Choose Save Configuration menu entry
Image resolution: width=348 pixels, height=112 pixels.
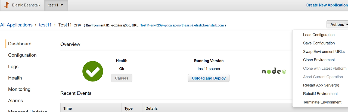[x=319, y=43]
